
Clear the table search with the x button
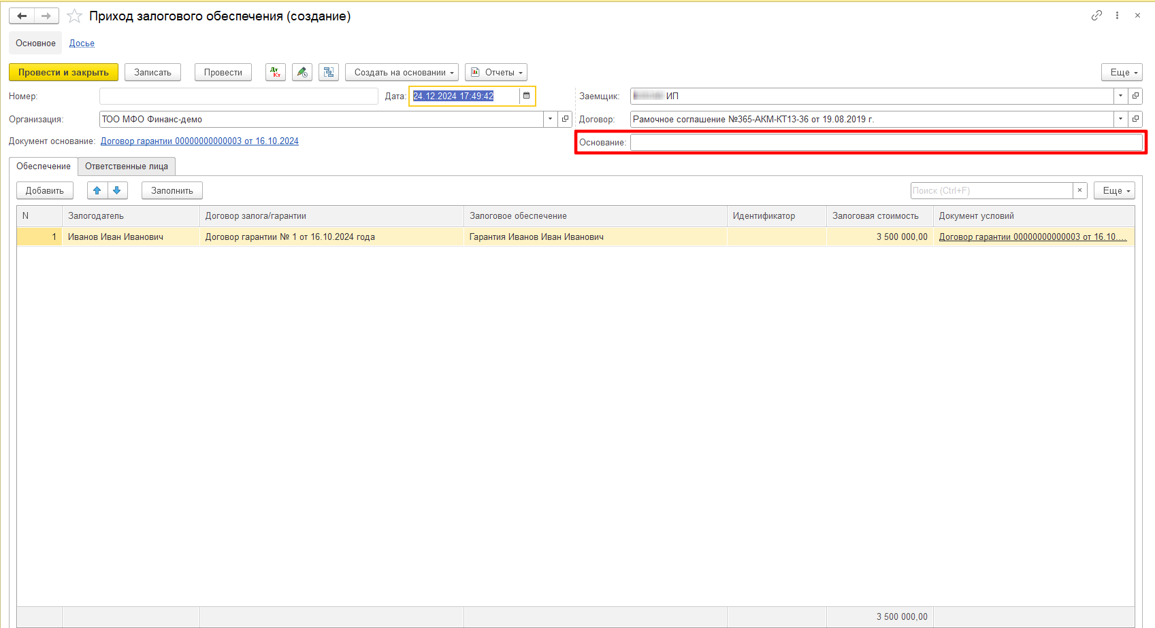(x=1079, y=190)
